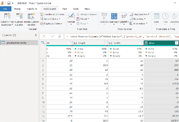Open Quick Access Toolbar customize arrow

pos(13,3)
